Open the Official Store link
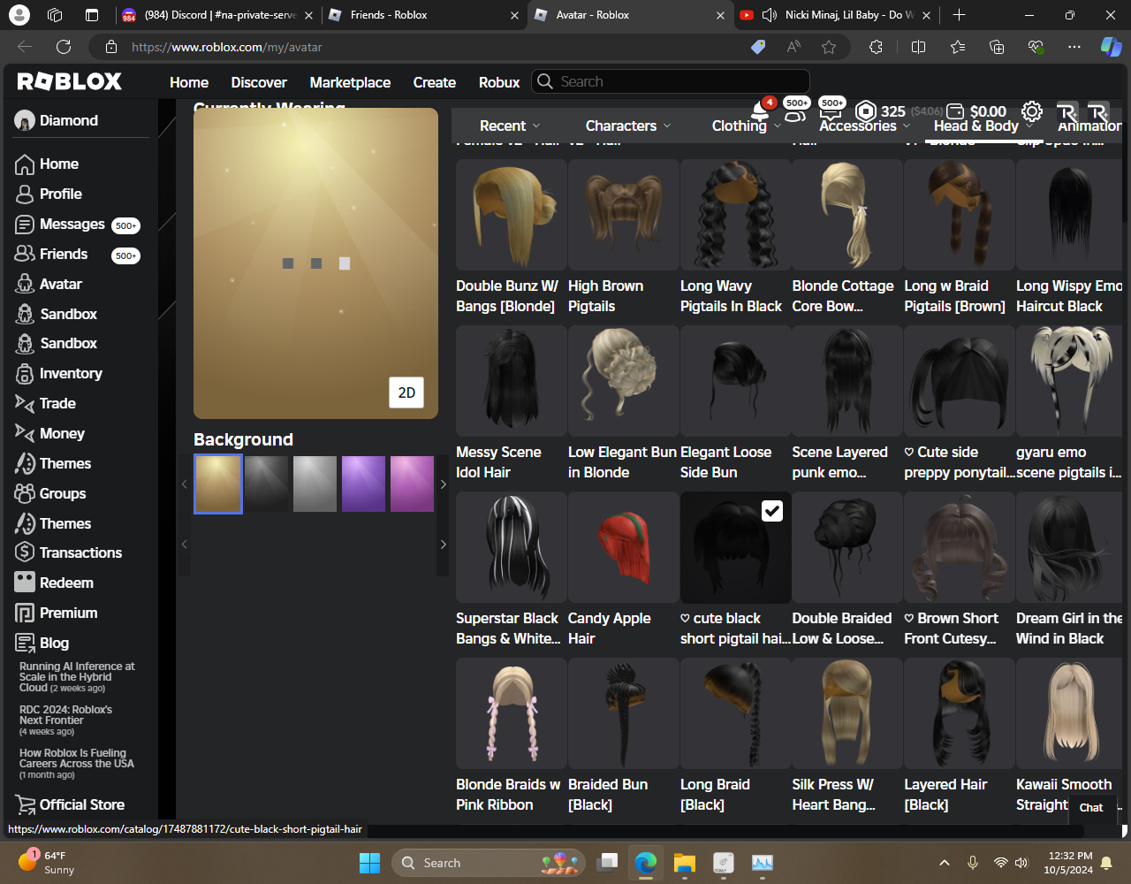The height and width of the screenshot is (884, 1131). pyautogui.click(x=70, y=805)
